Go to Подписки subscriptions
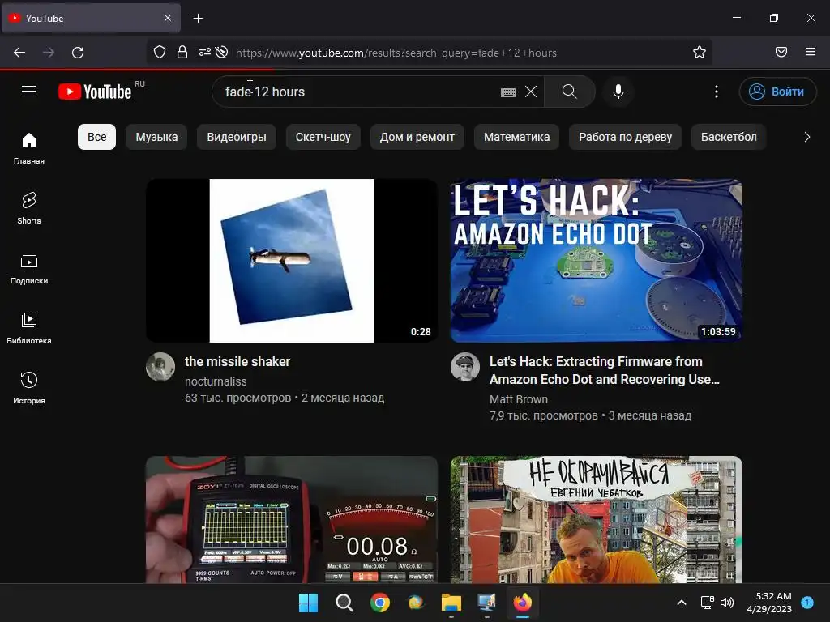Viewport: 830px width, 622px height. tap(29, 268)
